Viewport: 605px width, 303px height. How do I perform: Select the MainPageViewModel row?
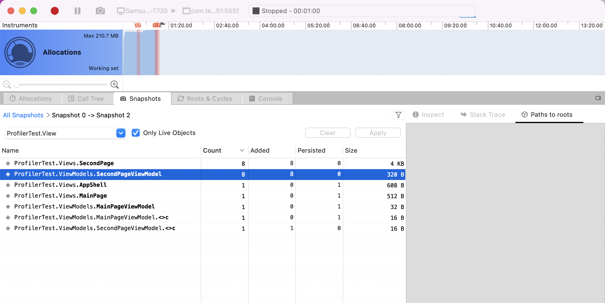click(85, 206)
